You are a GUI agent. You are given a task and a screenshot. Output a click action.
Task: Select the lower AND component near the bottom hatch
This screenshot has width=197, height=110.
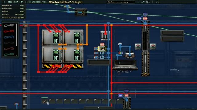pos(120,95)
